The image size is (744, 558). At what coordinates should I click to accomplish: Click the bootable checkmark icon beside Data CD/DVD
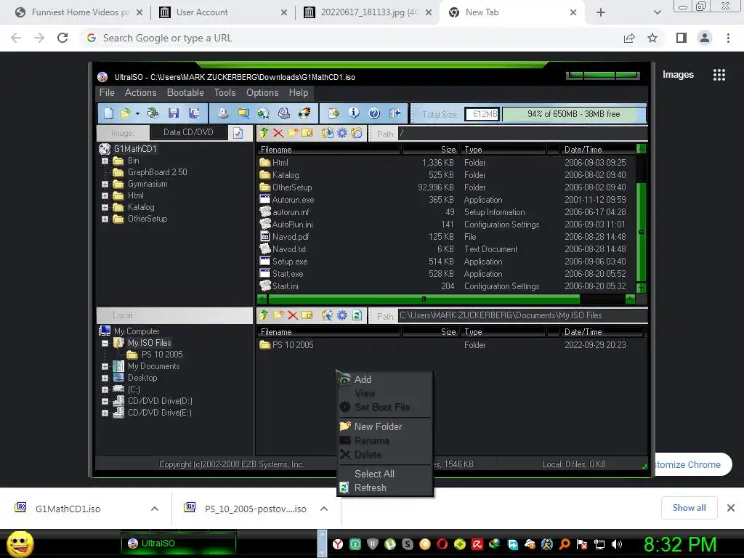pos(238,133)
